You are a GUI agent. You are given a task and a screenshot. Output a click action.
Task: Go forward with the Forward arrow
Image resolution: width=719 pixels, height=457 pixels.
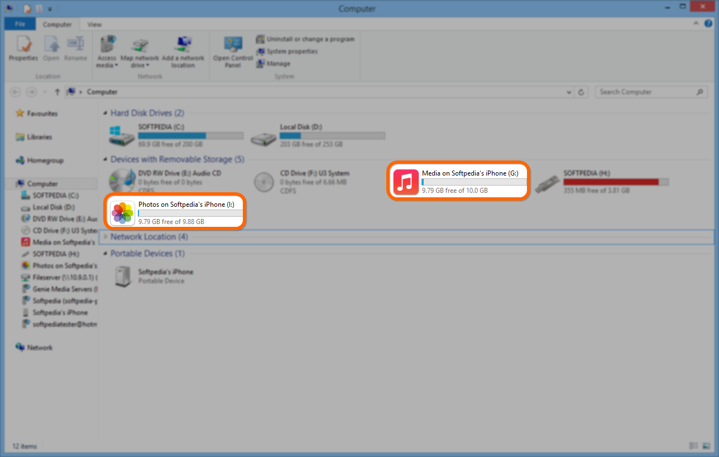tap(32, 92)
